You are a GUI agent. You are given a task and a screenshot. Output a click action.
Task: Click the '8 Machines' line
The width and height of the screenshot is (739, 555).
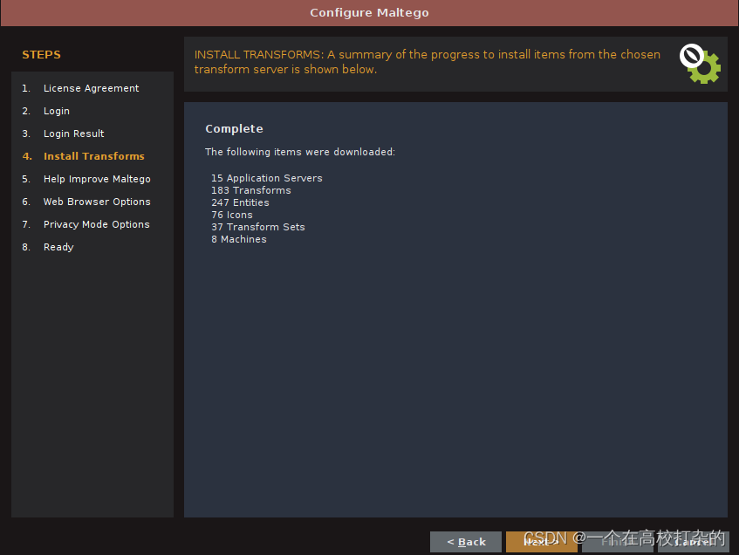pos(238,239)
